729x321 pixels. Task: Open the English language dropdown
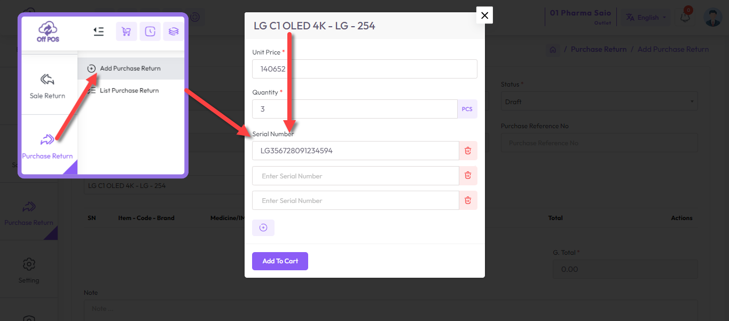(647, 17)
